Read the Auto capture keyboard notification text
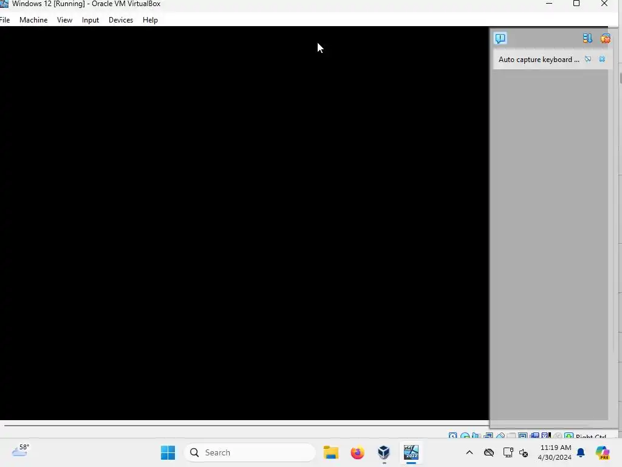The width and height of the screenshot is (622, 467). pos(539,60)
